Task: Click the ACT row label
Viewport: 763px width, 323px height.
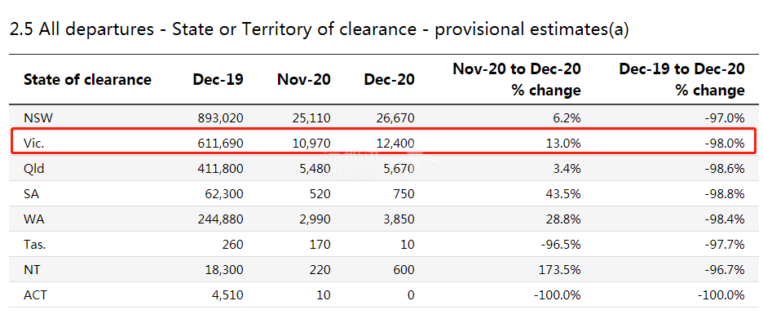Action: (35, 295)
